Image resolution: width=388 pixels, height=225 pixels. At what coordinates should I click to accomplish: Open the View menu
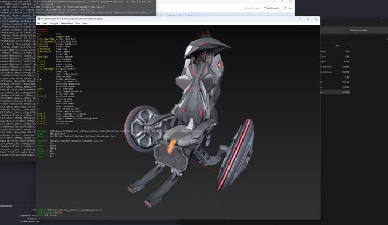(45, 24)
